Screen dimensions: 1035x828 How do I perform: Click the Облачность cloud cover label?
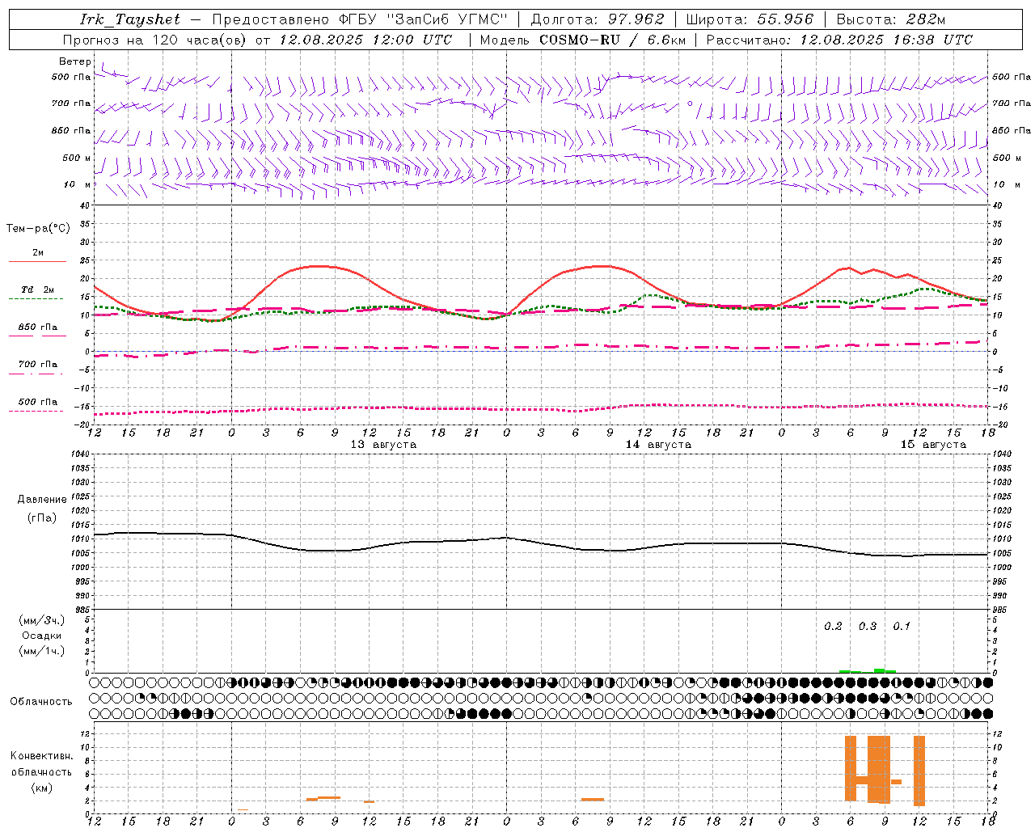click(41, 702)
